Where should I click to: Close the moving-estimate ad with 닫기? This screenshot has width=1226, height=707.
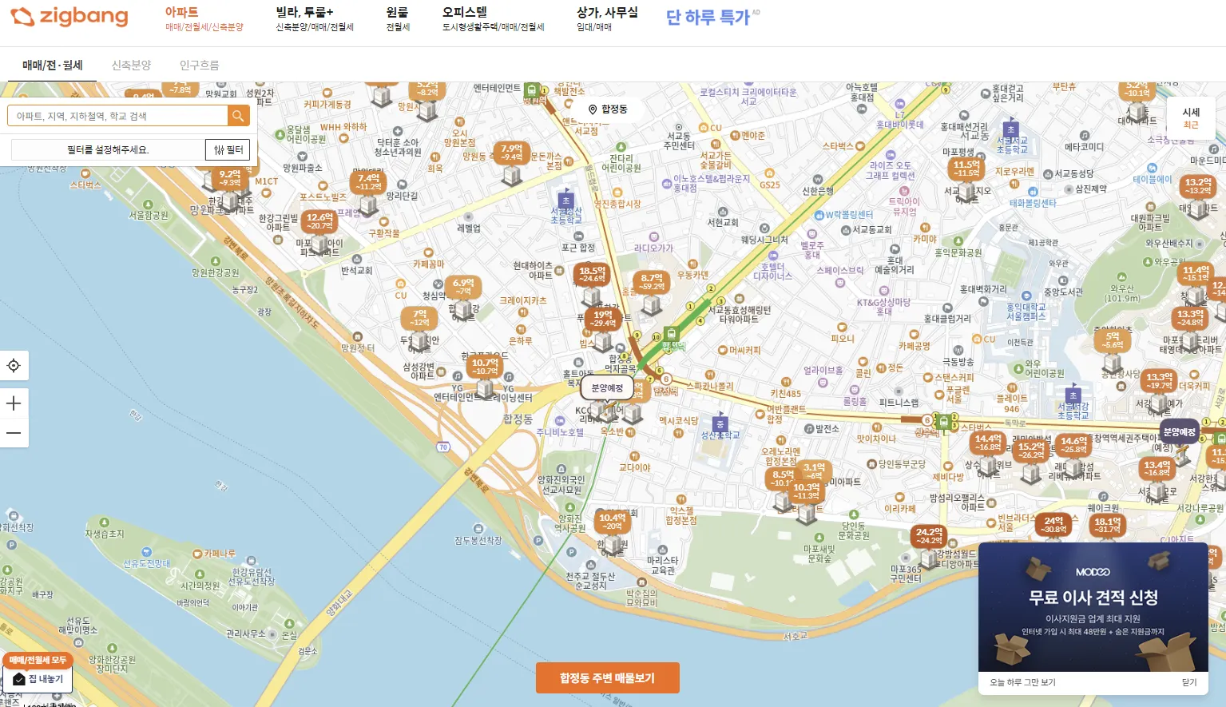point(1189,682)
